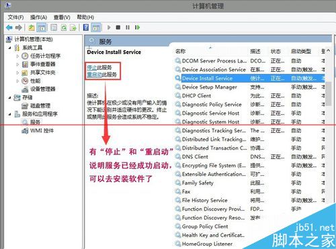Collapse the 系统工具 tree node

click(10, 48)
